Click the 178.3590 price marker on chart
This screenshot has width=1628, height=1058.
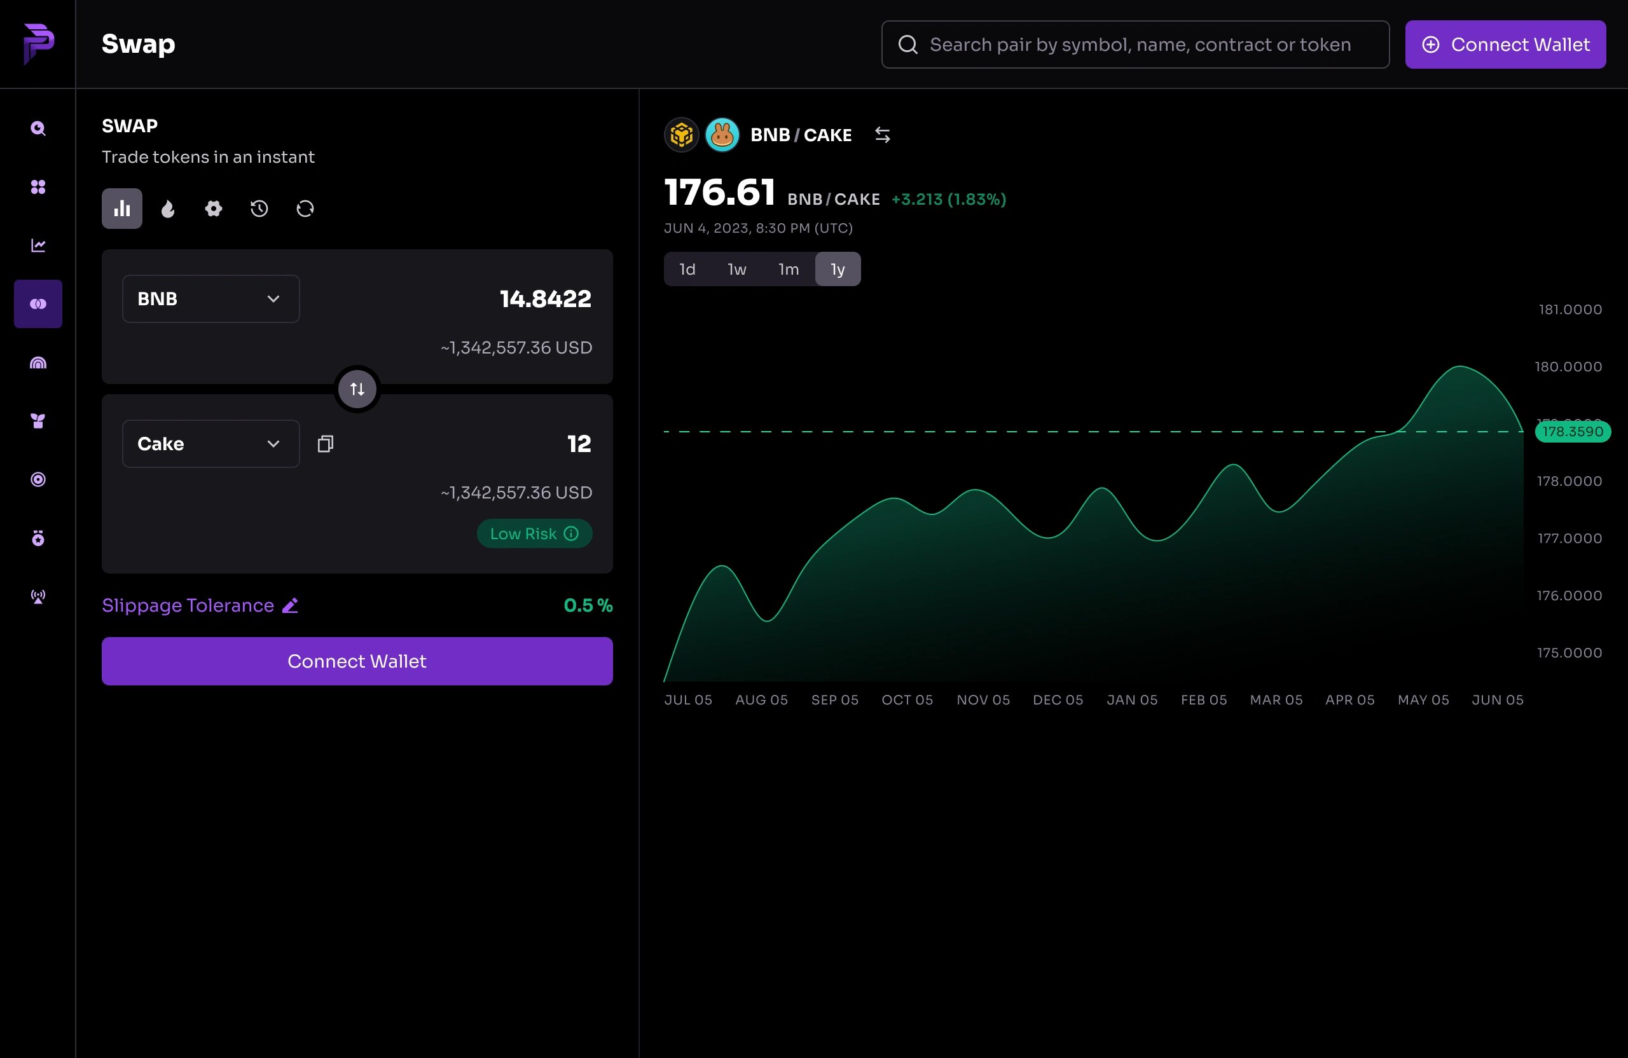click(1572, 432)
